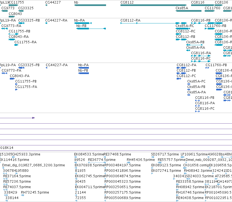
Task: Click the Cks85A-PC protein label
Action: (196, 81)
